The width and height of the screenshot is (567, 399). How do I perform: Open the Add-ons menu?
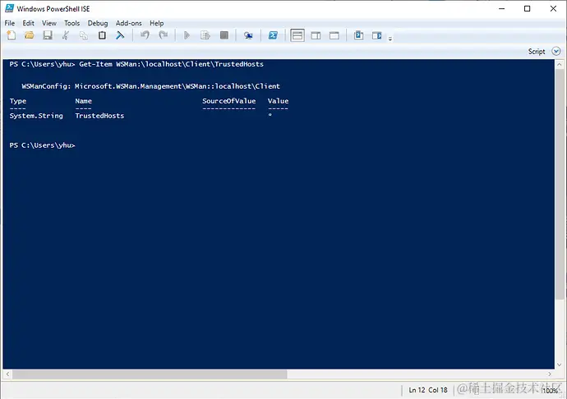(129, 23)
